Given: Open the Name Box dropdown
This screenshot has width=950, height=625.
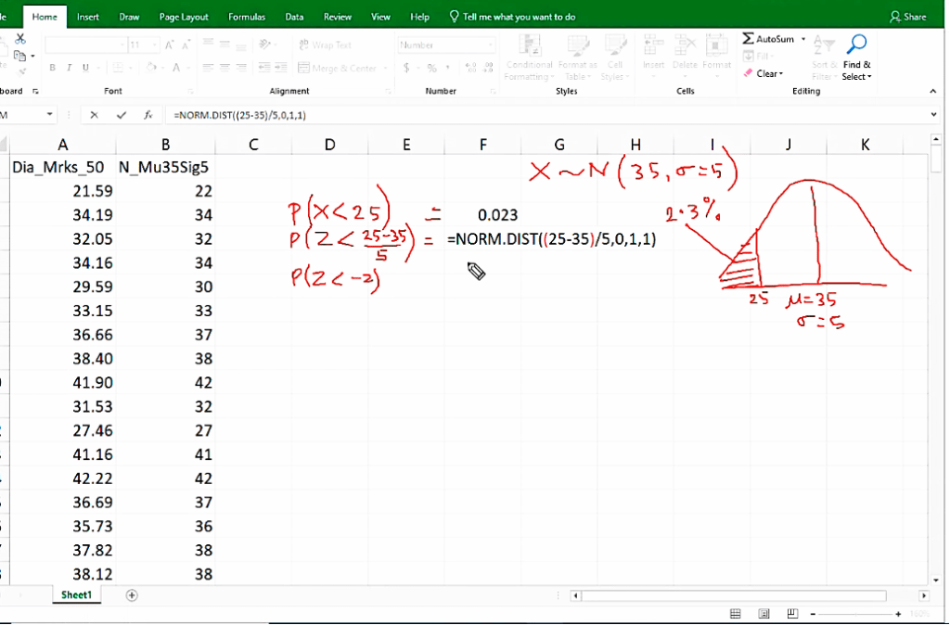Looking at the screenshot, I should (50, 115).
